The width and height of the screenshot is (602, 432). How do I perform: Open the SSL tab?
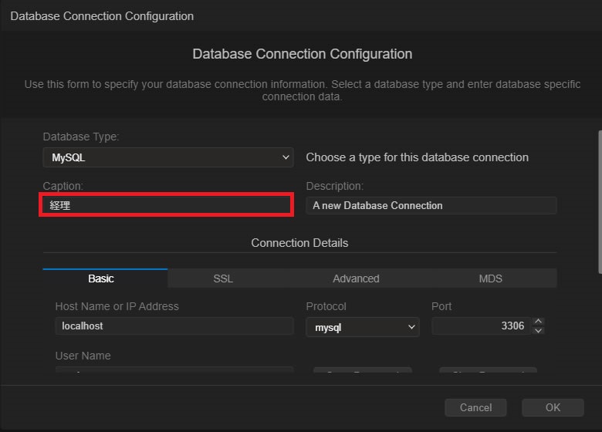coord(223,278)
